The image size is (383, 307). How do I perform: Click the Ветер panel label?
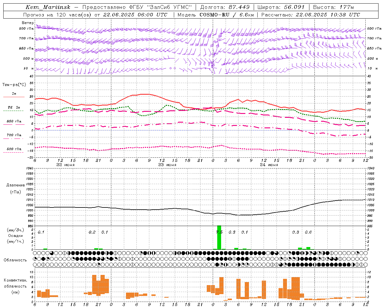(28, 23)
